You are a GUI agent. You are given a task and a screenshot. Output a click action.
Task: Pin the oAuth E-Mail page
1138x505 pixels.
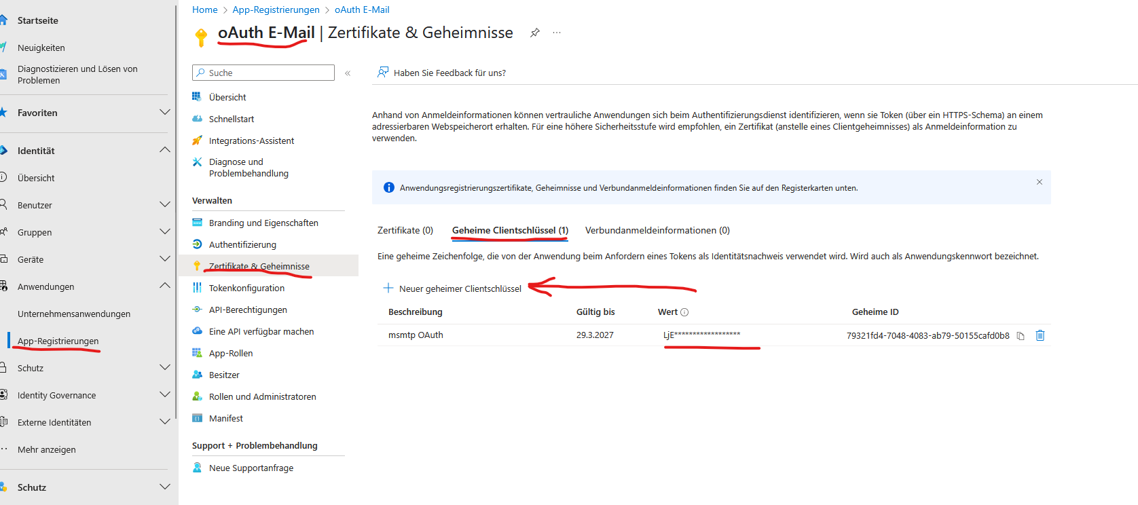[535, 33]
